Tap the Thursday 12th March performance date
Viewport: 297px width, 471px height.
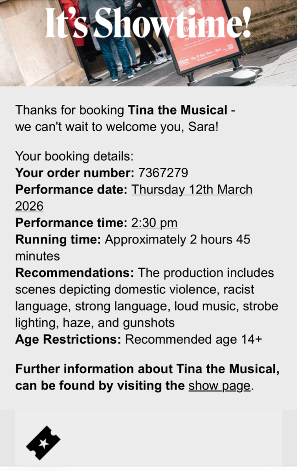[x=192, y=190]
